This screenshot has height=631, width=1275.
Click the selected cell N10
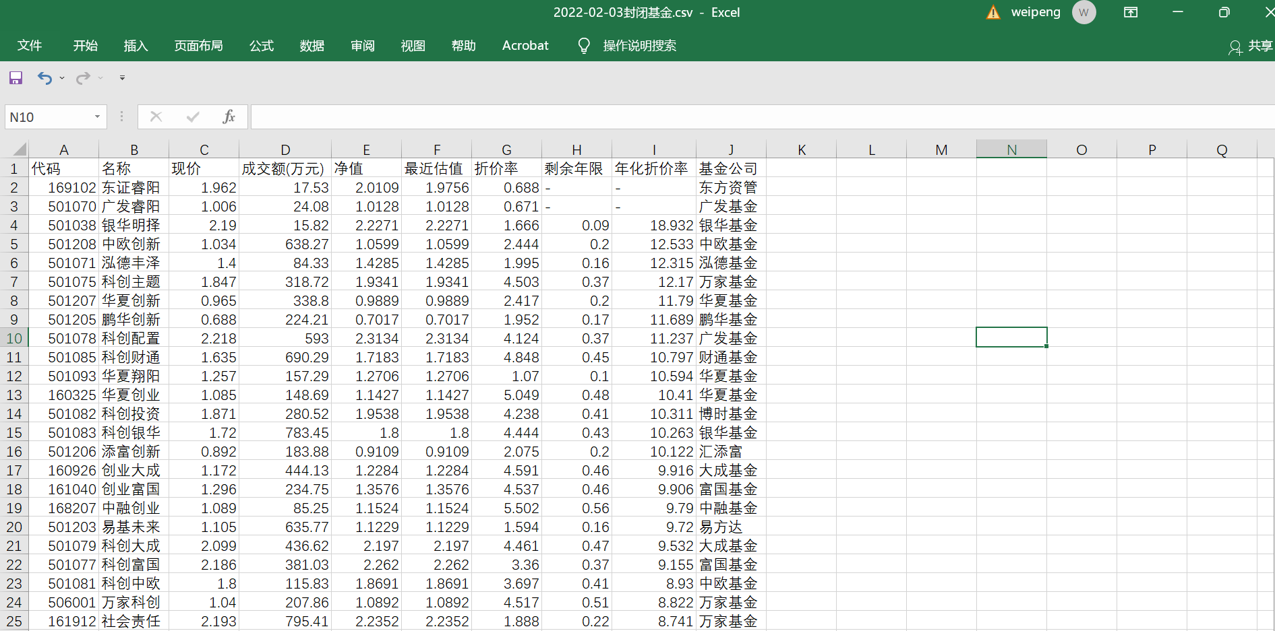[1011, 337]
